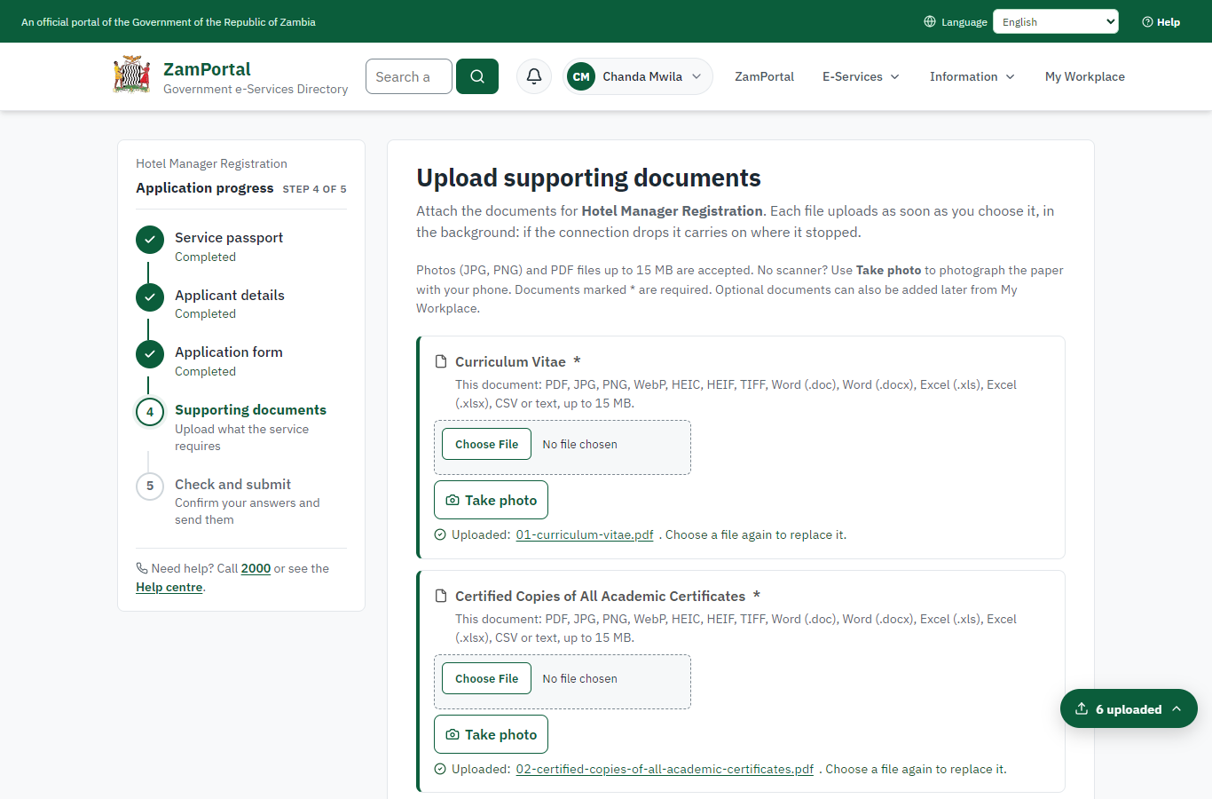
Task: Click the Check and submit step title
Action: coord(232,484)
